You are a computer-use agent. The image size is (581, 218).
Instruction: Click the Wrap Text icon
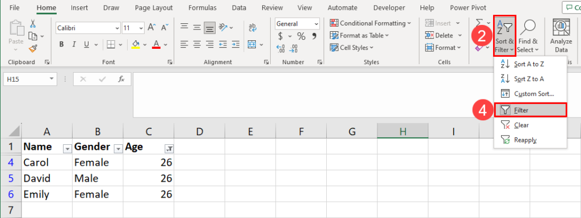(x=253, y=27)
